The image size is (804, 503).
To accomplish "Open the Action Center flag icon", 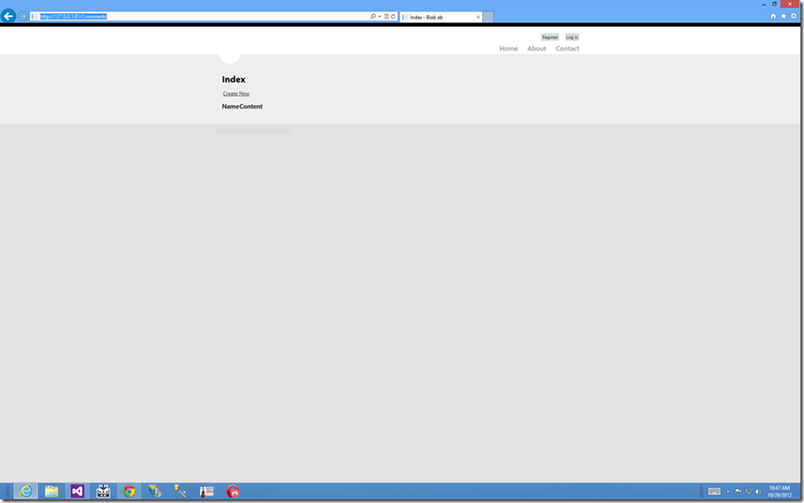I will click(738, 491).
